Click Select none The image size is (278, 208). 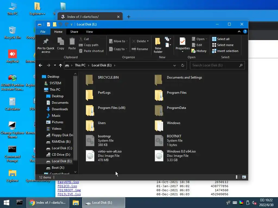click(223, 45)
